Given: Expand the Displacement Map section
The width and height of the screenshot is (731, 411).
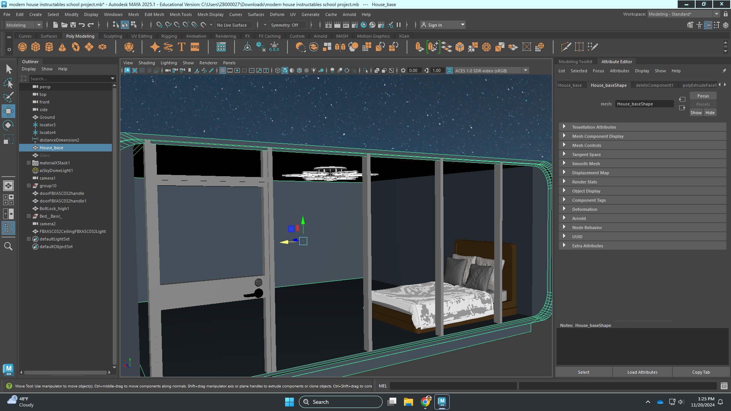Looking at the screenshot, I should pos(591,172).
